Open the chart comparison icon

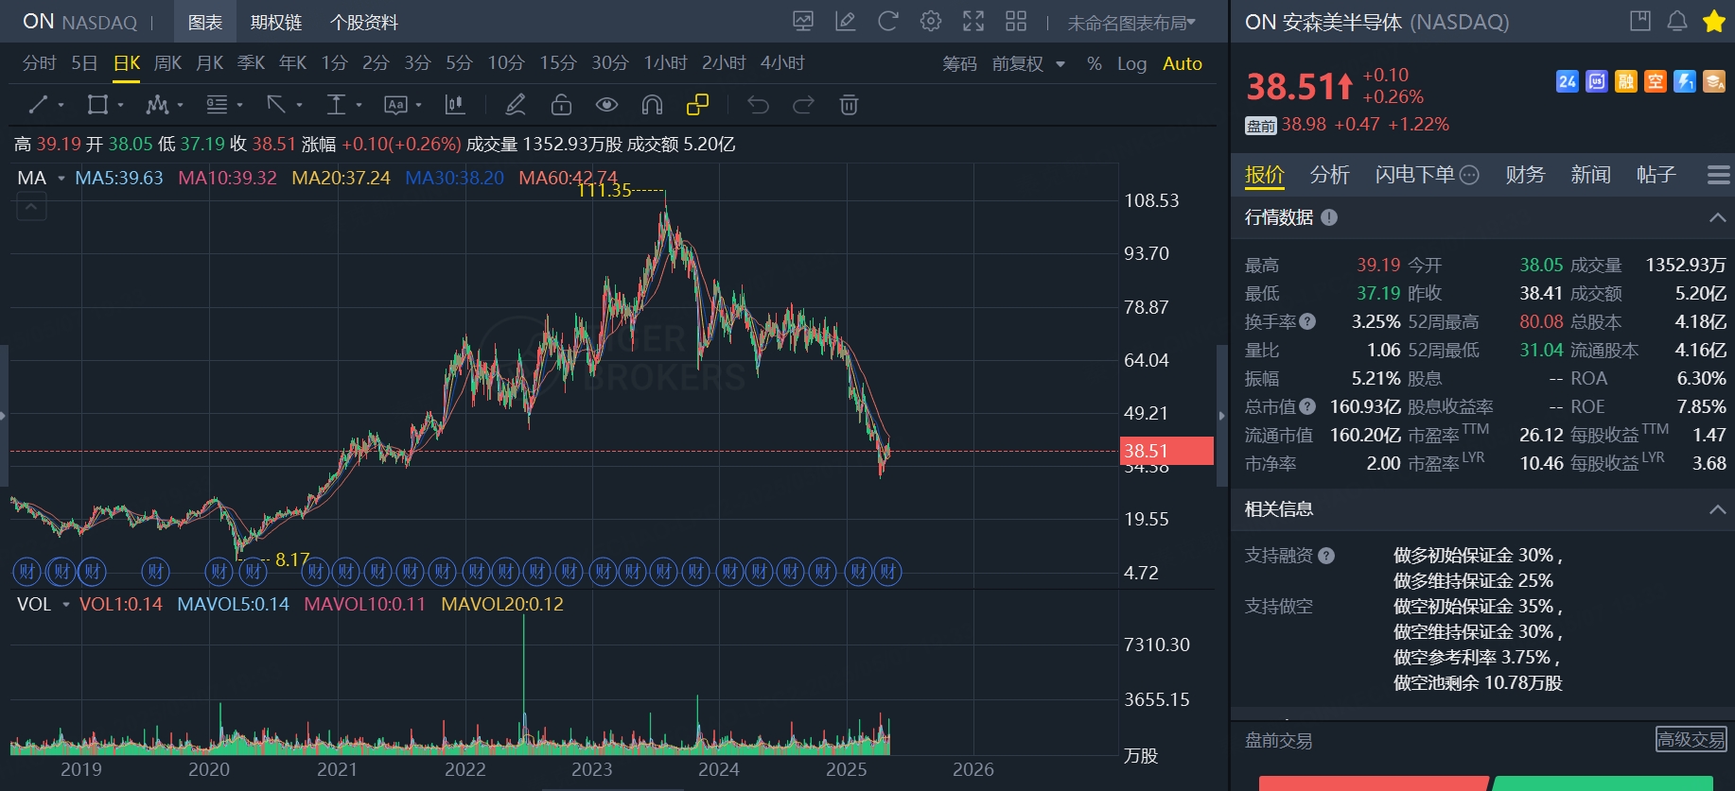(x=803, y=21)
